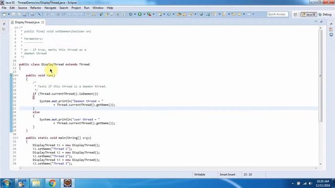Viewport: 335px width, 188px height.
Task: Click the Step Into debug icon
Action: (x=69, y=14)
